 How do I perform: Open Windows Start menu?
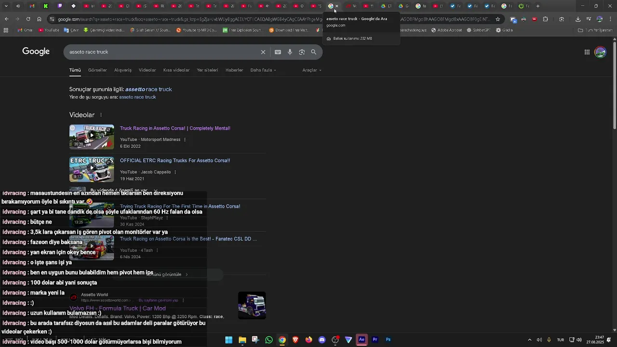point(229,340)
